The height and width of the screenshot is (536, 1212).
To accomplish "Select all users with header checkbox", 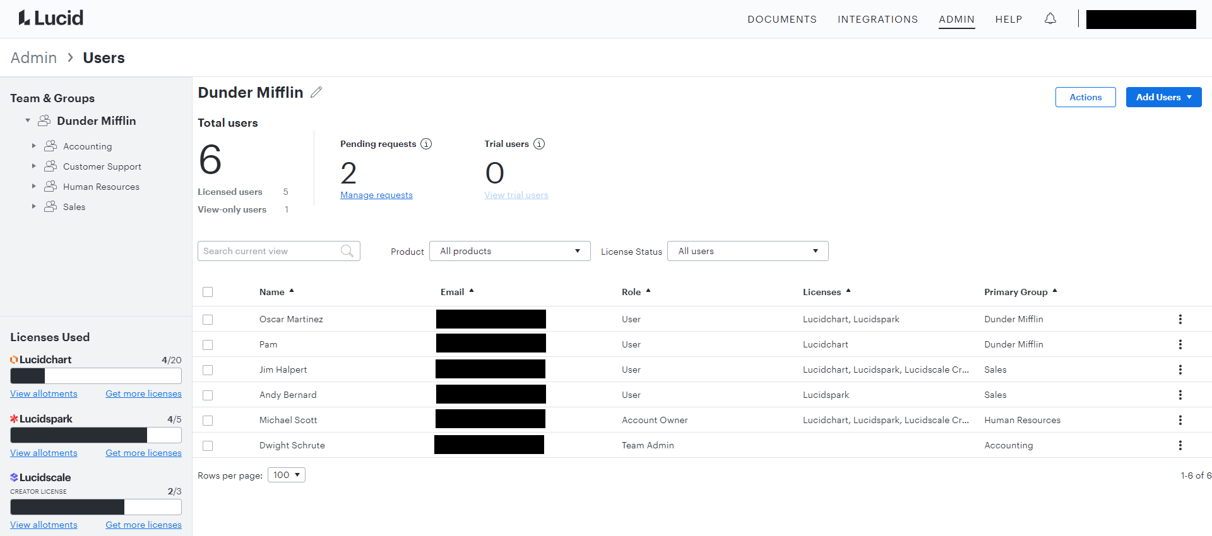I will [x=208, y=292].
